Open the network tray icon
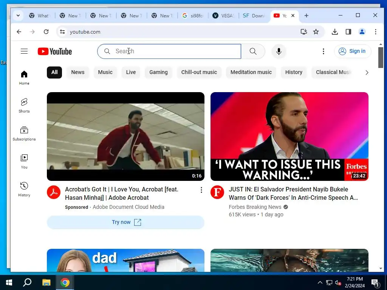Image resolution: width=387 pixels, height=290 pixels. pos(329,282)
